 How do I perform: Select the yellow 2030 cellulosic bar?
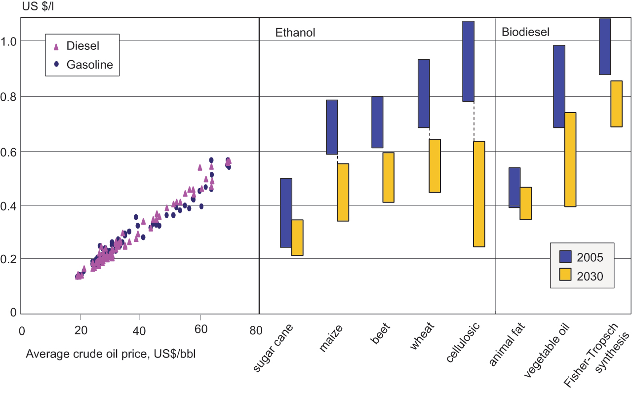479,194
